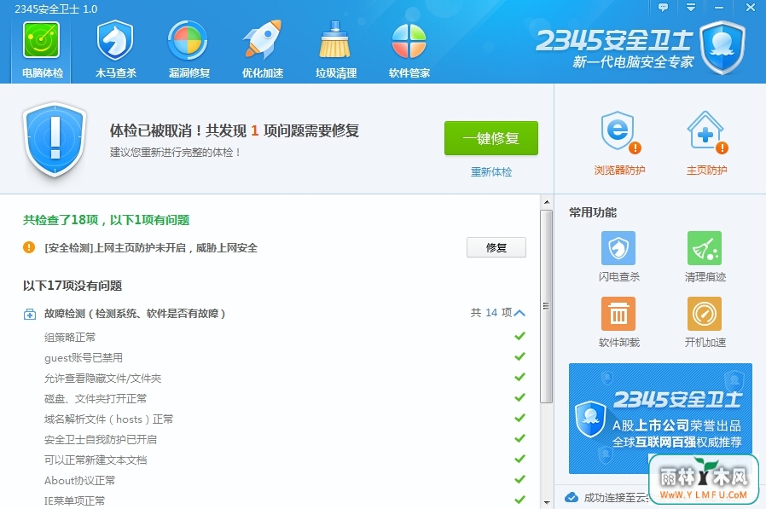This screenshot has width=766, height=509.
Task: Open 软件管家 icon
Action: [x=409, y=41]
